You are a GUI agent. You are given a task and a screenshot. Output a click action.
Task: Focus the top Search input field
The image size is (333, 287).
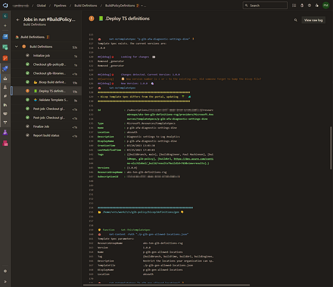coord(265,5)
